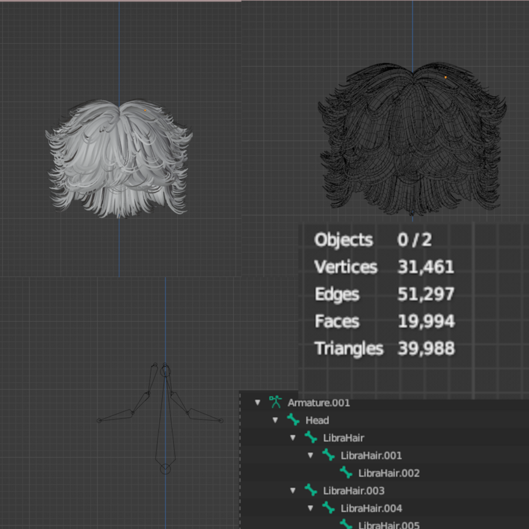Viewport: 529px width, 529px height.
Task: Click the Objects value 0 / 2
Action: [x=414, y=240]
